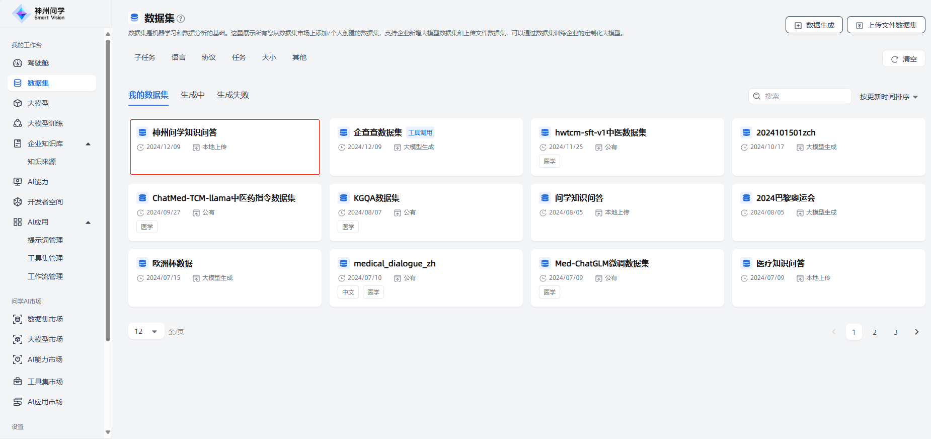Viewport: 931px width, 439px height.
Task: Collapse the 企业知识库 sidebar group
Action: point(88,144)
